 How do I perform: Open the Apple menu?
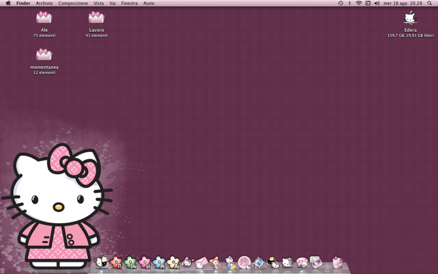click(x=8, y=3)
